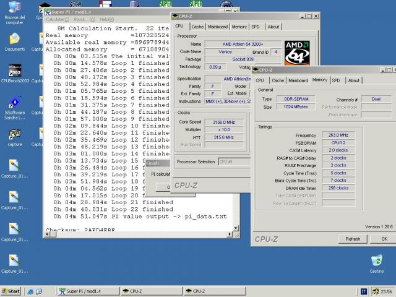The width and height of the screenshot is (396, 297).
Task: Select SPD tab in back CPU-Z window
Action: (256, 27)
